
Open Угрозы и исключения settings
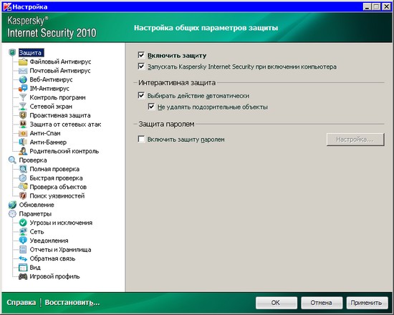pyautogui.click(x=61, y=223)
